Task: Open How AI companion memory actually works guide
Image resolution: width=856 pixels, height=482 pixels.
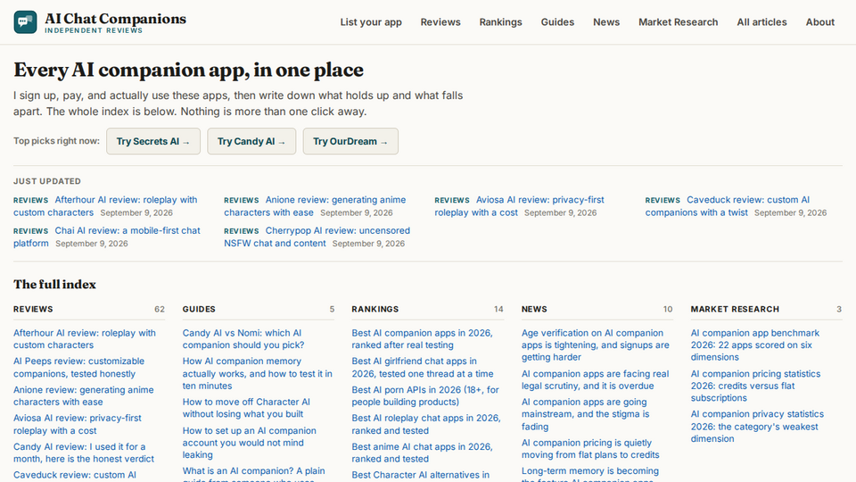Action: 257,373
